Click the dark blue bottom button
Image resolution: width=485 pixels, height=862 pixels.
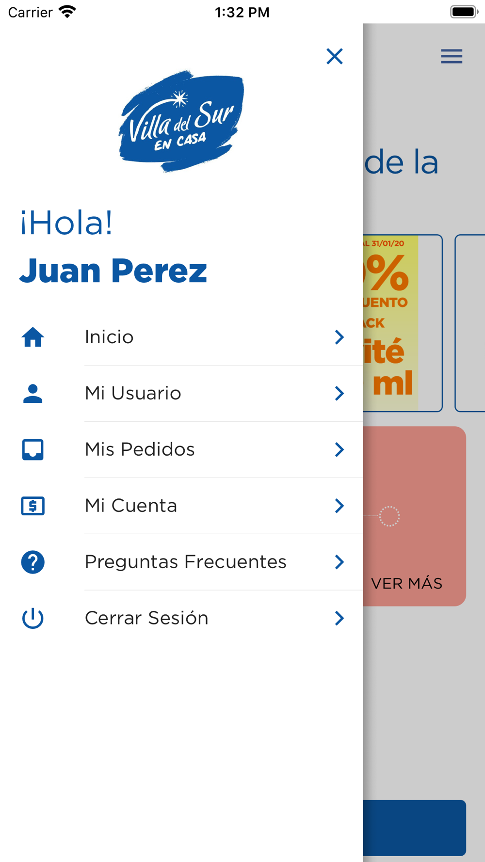tap(415, 828)
